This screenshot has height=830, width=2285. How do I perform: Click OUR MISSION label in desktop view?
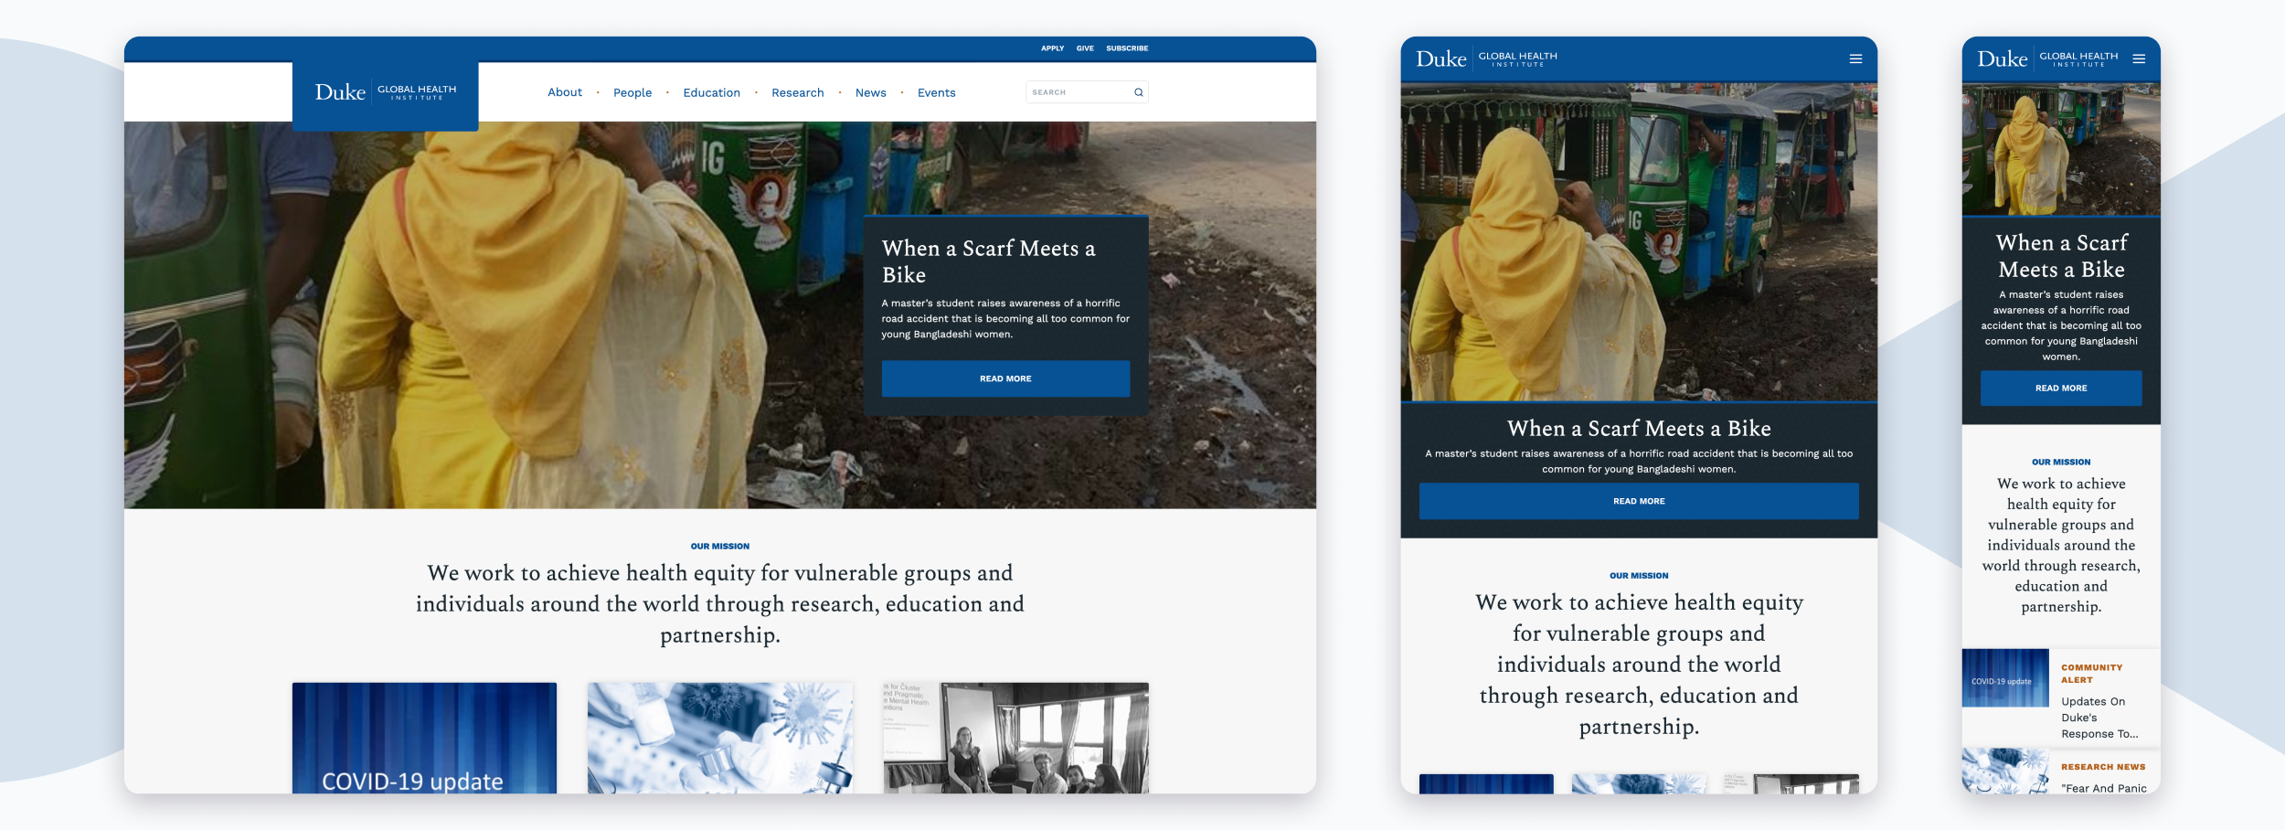coord(720,547)
